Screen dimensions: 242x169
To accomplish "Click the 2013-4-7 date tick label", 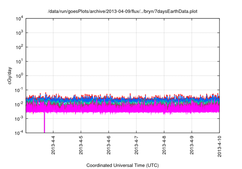I will 136,145.
